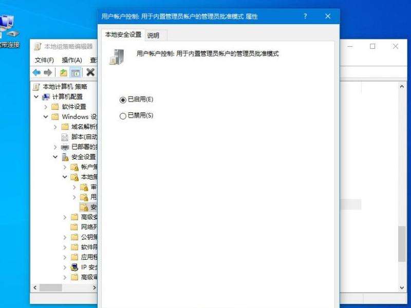This screenshot has height=308, width=411.
Task: Expand the 公钥策略 folder
Action: tap(65, 237)
